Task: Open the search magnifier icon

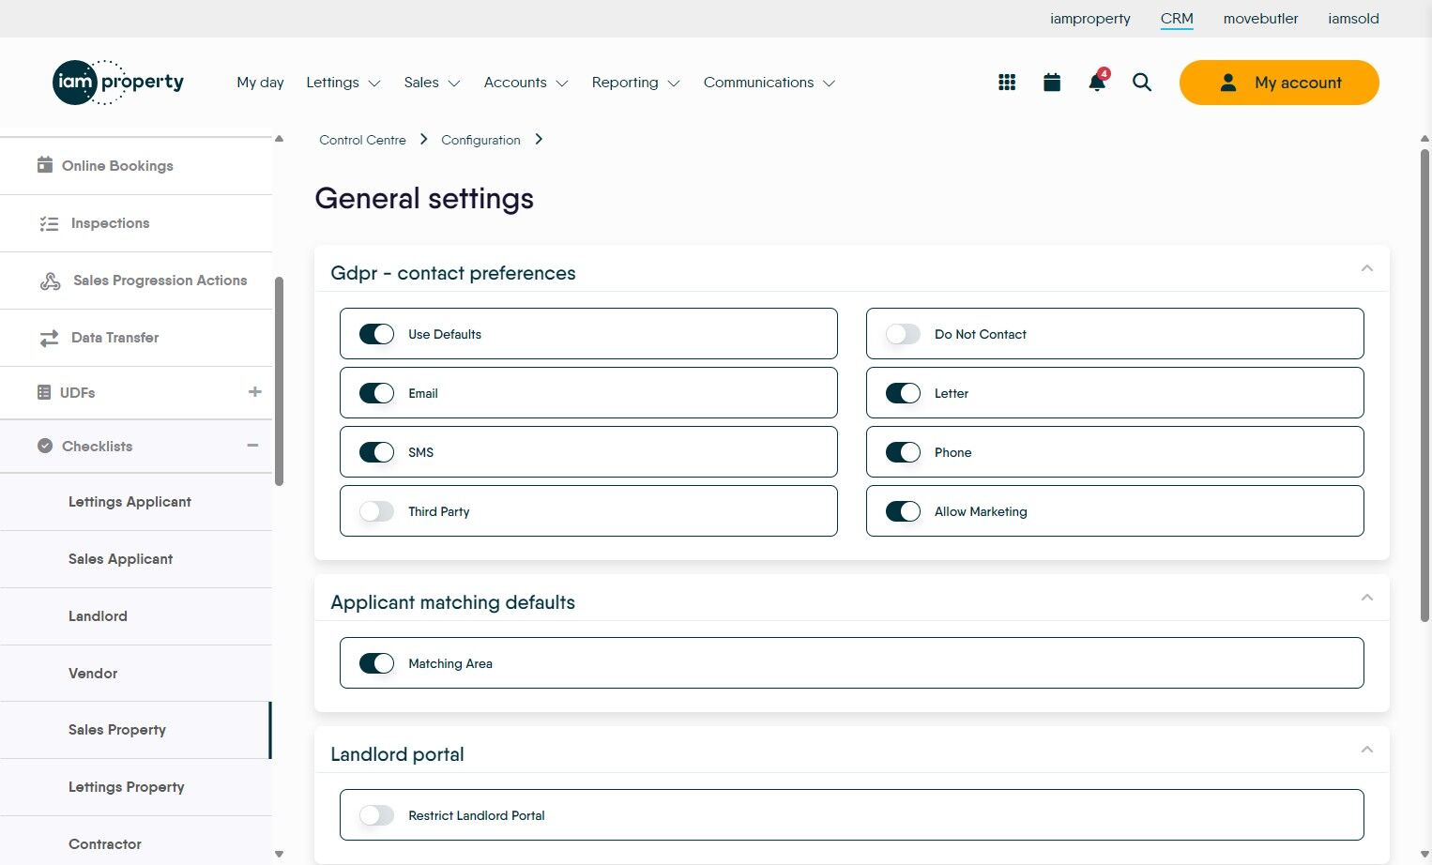Action: click(x=1142, y=83)
